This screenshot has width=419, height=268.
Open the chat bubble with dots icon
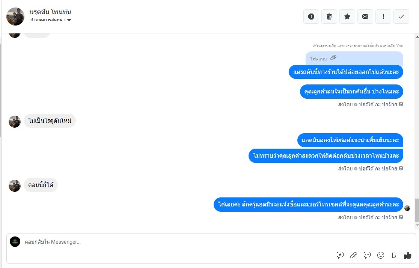pos(367,255)
